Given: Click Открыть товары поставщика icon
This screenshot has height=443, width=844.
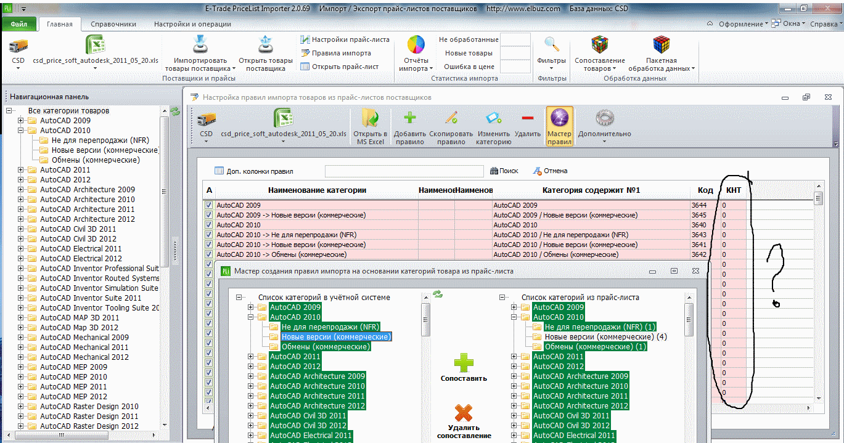Looking at the screenshot, I should tap(266, 45).
